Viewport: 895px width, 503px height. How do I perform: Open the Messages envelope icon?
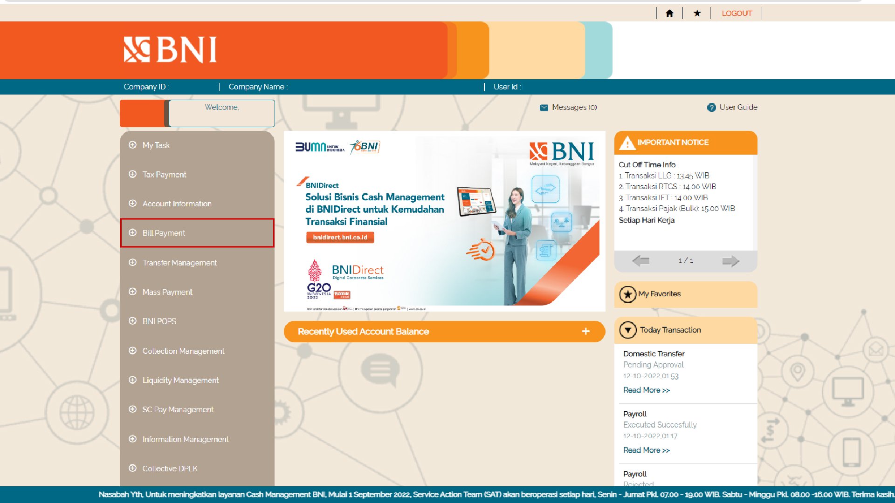pos(544,108)
